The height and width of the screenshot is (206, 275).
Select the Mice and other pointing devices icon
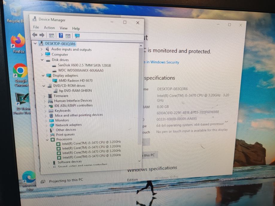(x=51, y=116)
